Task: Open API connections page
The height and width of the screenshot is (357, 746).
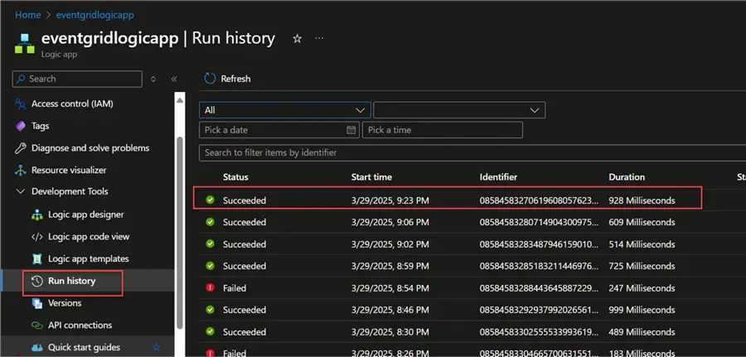Action: [80, 326]
